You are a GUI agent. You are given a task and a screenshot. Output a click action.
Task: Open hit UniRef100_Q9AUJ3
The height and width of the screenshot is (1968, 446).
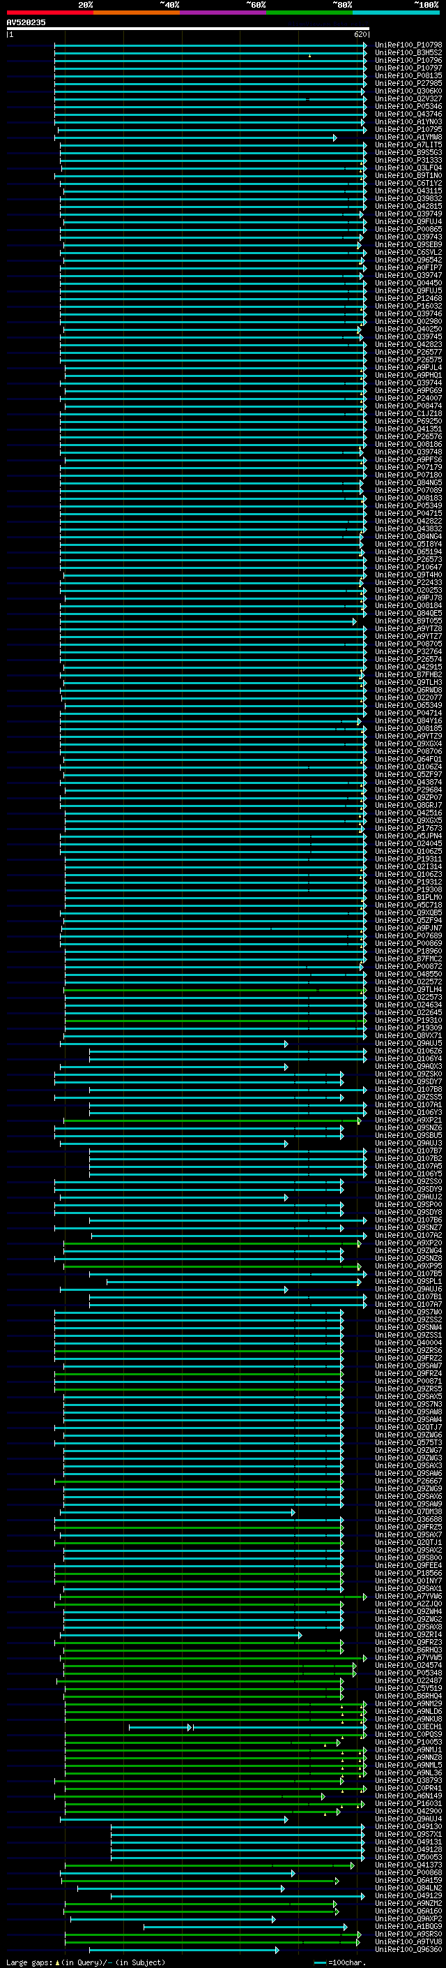click(x=408, y=1144)
